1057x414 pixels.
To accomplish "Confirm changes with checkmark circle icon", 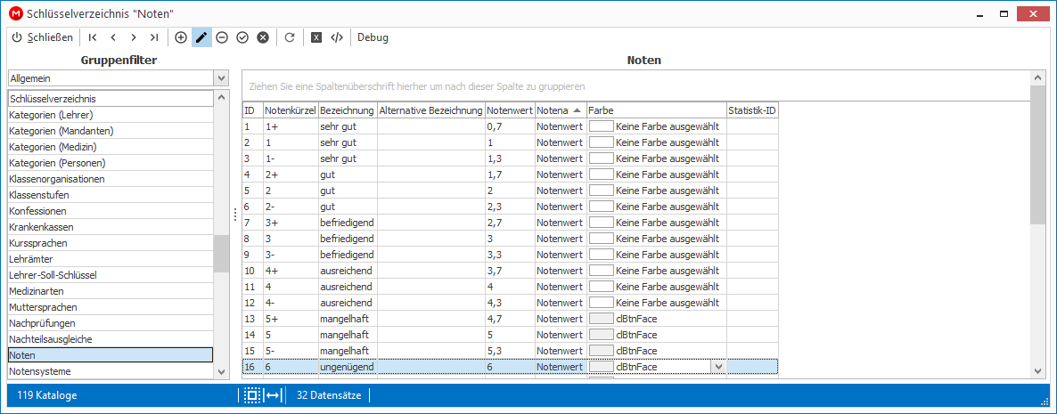I will click(x=242, y=37).
